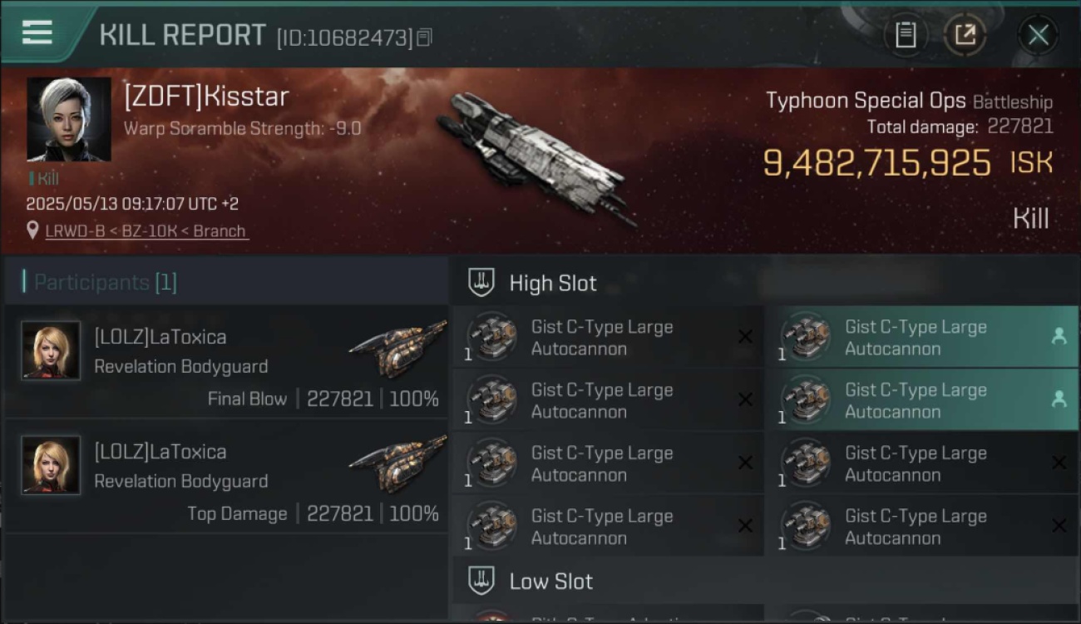Copy the kill report ID
The image size is (1081, 624).
(x=424, y=37)
